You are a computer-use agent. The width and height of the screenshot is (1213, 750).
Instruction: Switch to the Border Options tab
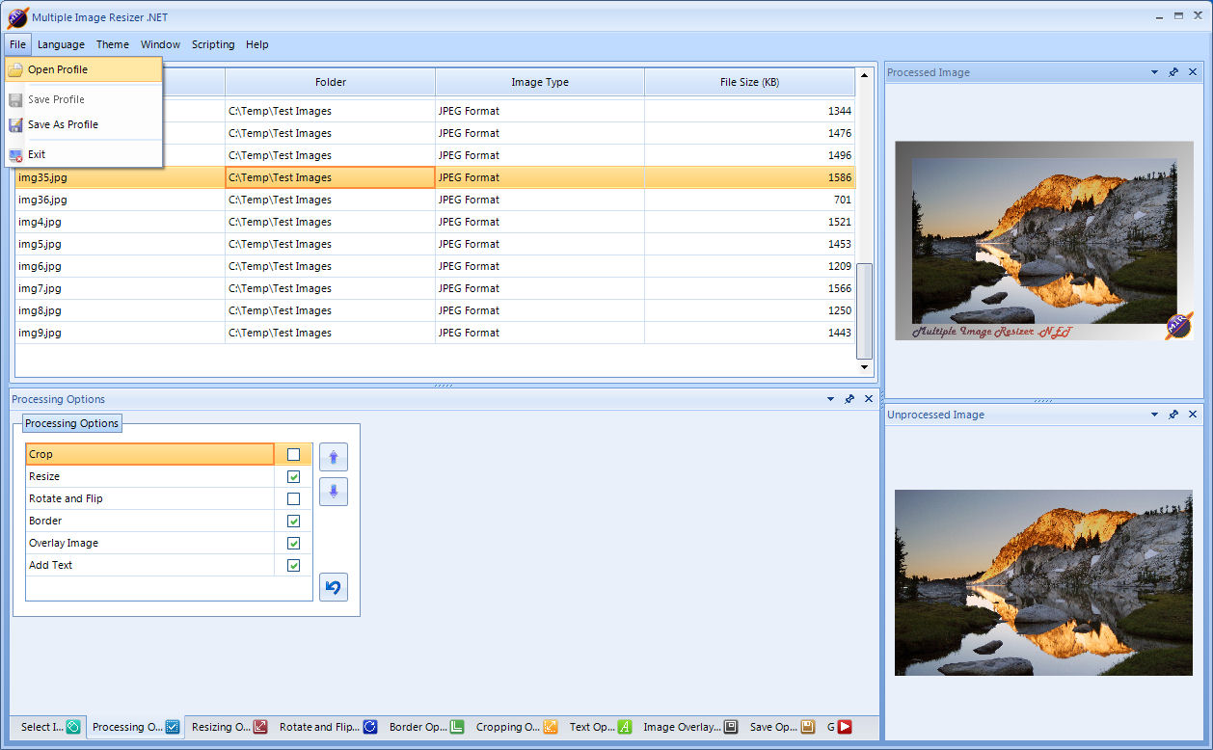pos(425,727)
